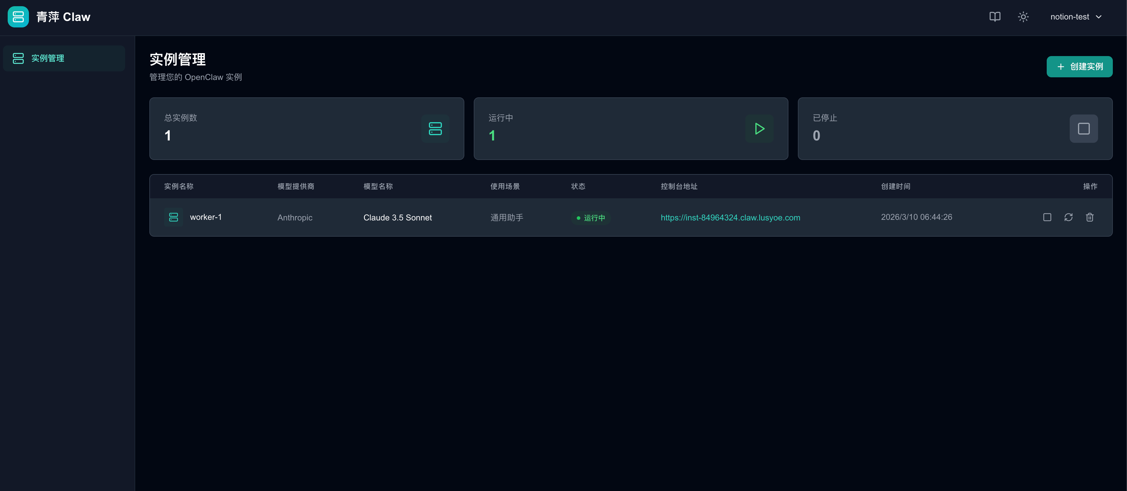
Task: Click the worker-1 server icon
Action: pos(173,217)
